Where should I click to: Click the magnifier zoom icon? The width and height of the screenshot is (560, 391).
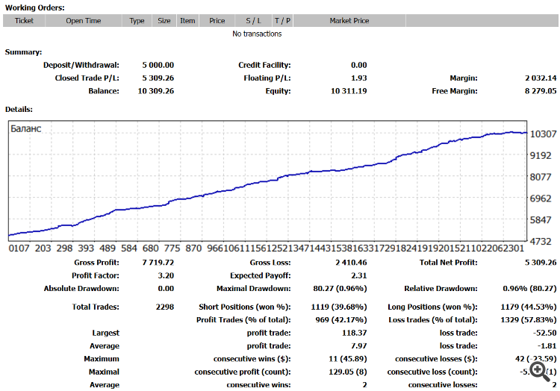tap(540, 372)
